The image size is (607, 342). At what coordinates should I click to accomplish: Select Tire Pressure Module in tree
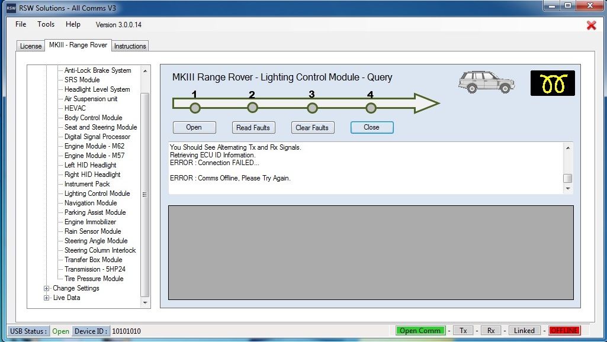tap(94, 279)
